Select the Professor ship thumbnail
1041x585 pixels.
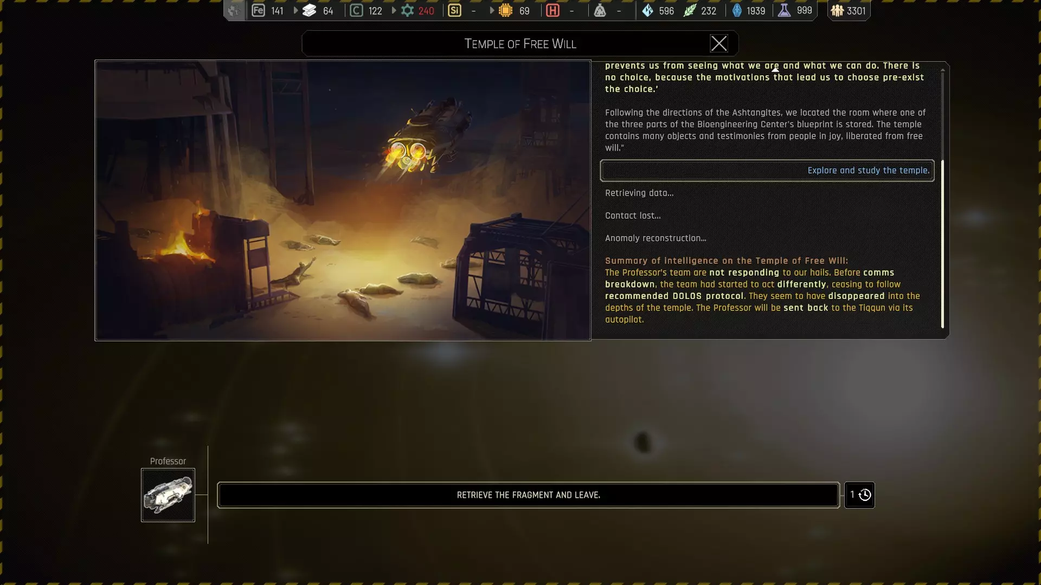(x=168, y=495)
